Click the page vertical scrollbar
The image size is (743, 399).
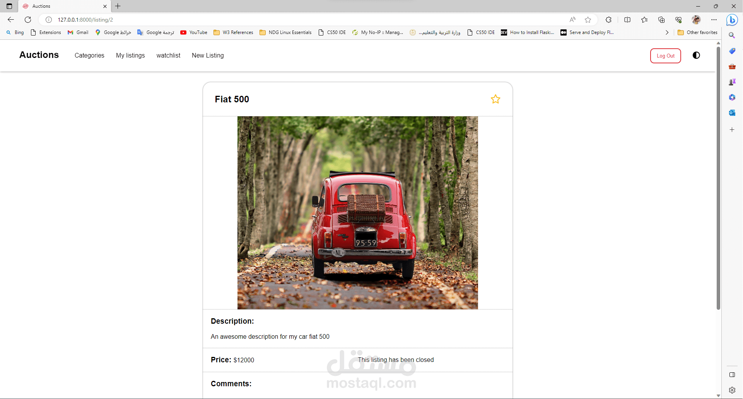(x=718, y=178)
